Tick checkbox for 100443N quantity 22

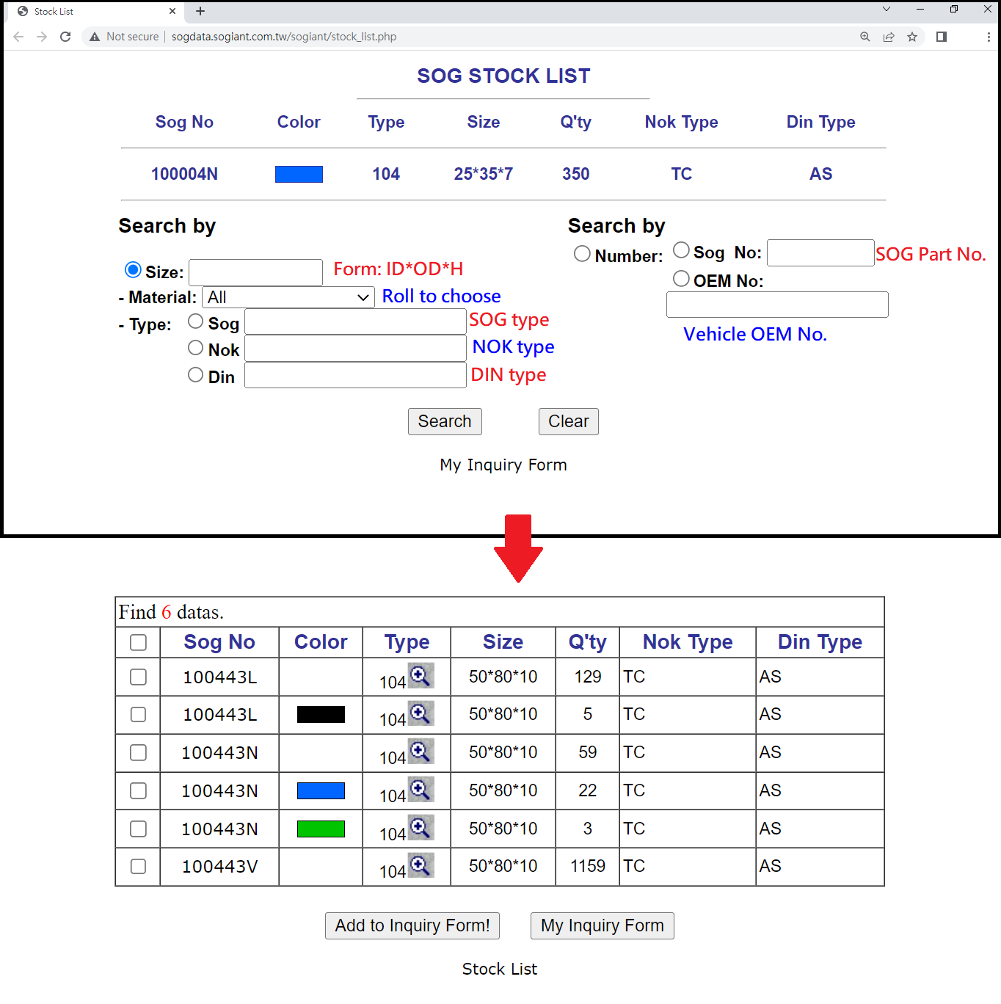click(x=138, y=790)
